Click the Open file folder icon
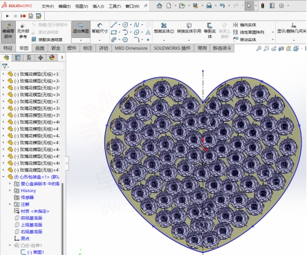The image size is (307, 255). coord(182,6)
